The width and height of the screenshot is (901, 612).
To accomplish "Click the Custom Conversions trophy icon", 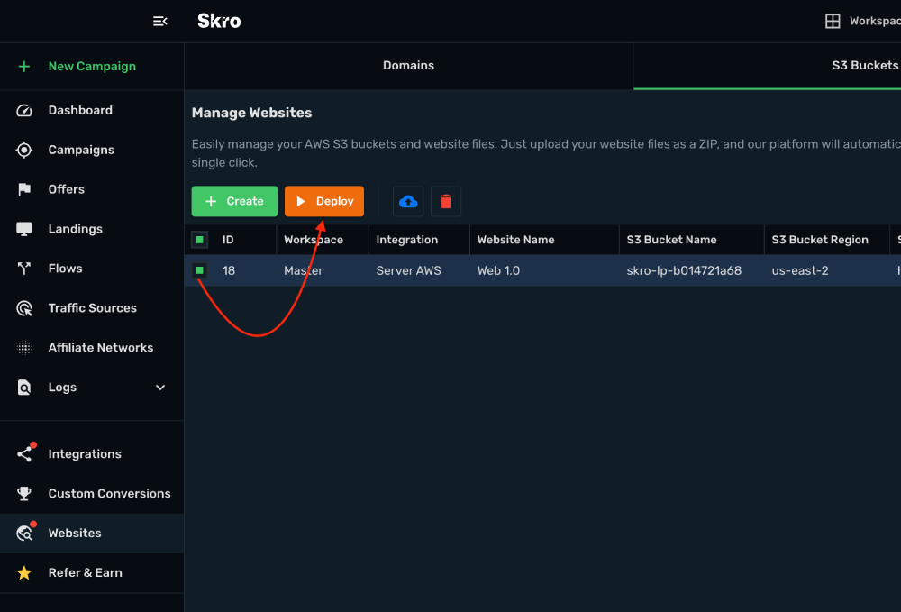I will pos(24,494).
